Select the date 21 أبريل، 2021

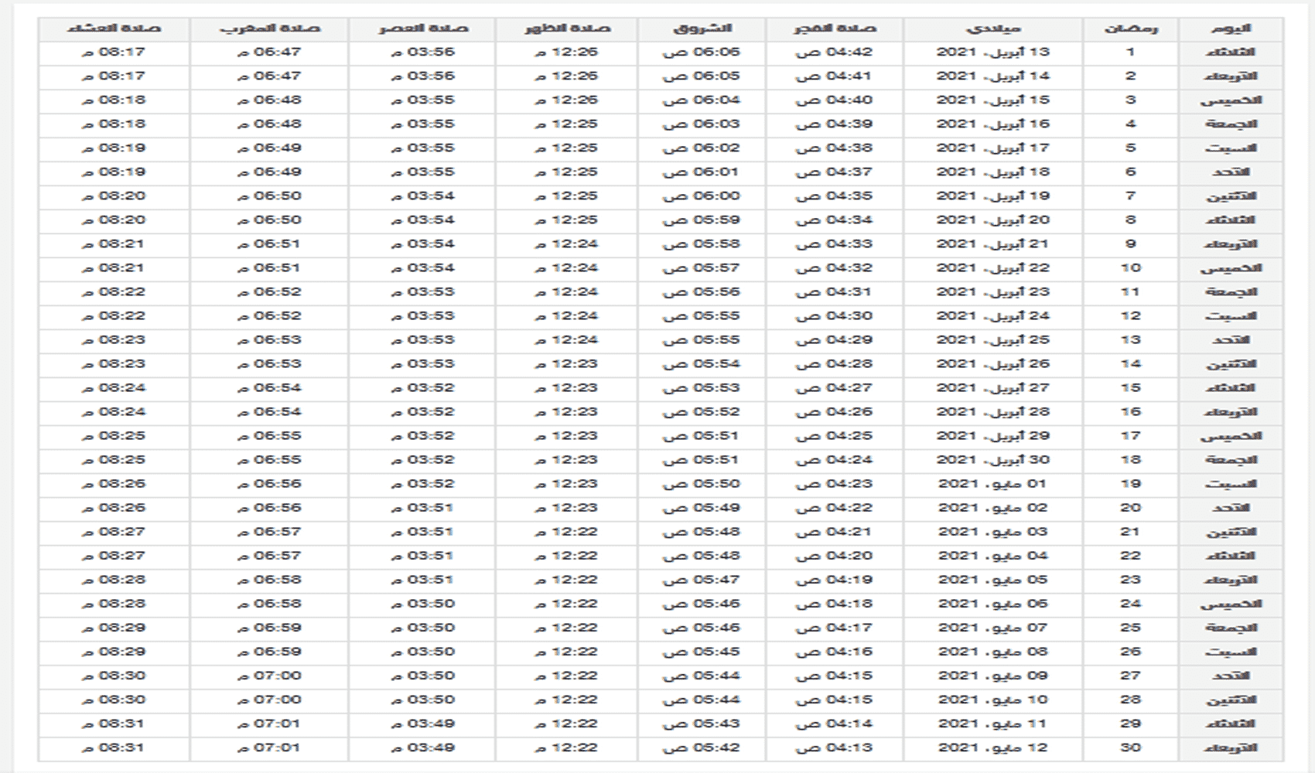pos(993,244)
